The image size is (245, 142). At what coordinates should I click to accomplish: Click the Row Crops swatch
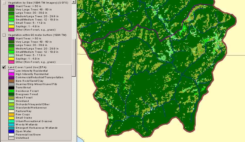pyautogui.click(x=11, y=115)
